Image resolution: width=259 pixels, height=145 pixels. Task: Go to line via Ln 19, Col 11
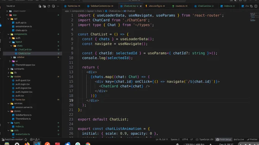[x=162, y=139]
